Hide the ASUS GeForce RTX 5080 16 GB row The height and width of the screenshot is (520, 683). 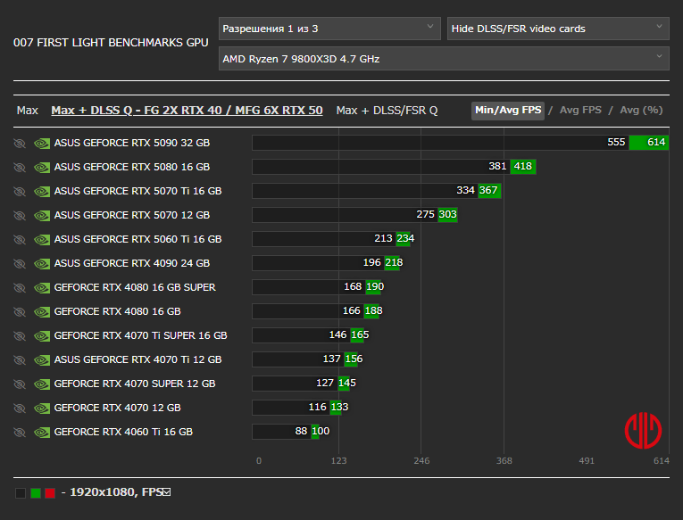tap(20, 167)
